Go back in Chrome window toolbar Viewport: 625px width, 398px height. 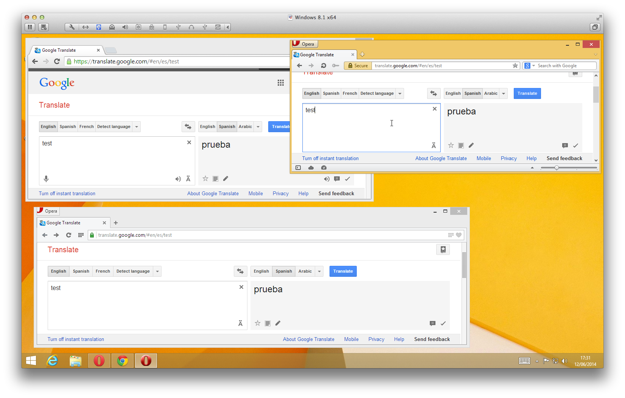35,61
